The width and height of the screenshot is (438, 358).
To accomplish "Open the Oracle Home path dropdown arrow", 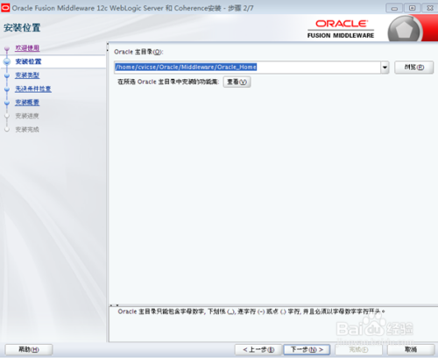I will coord(385,68).
